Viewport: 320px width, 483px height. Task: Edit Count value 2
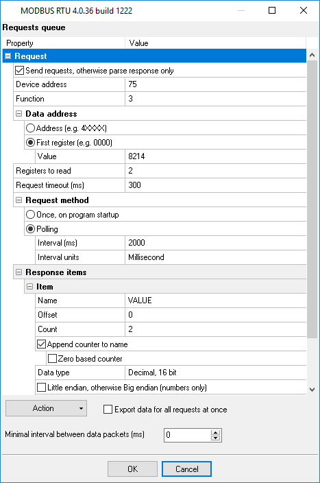click(x=215, y=329)
